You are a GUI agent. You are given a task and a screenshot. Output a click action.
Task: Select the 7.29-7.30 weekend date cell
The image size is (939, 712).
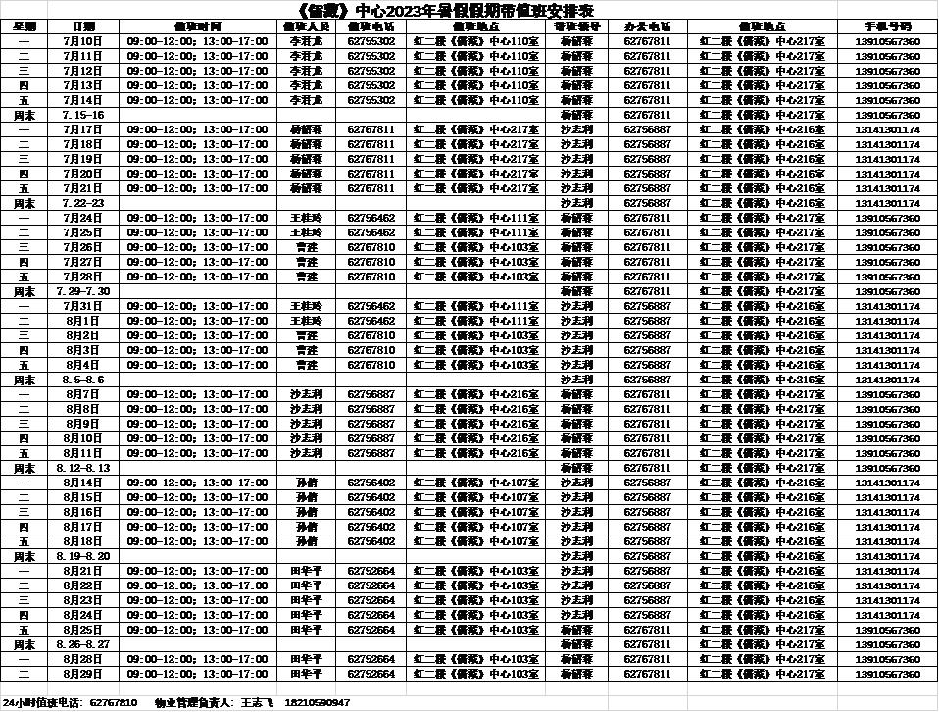[x=83, y=291]
